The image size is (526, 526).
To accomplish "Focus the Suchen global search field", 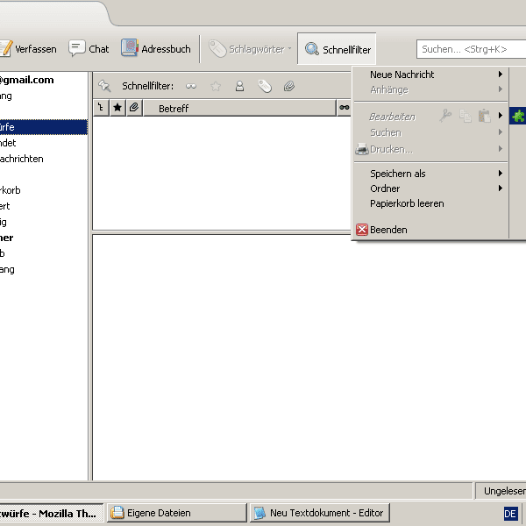I will (x=471, y=49).
